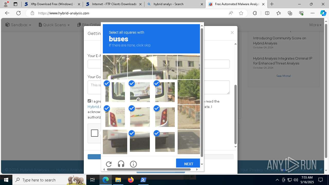This screenshot has height=185, width=329.
Task: Open the notification center
Action: 321,180
